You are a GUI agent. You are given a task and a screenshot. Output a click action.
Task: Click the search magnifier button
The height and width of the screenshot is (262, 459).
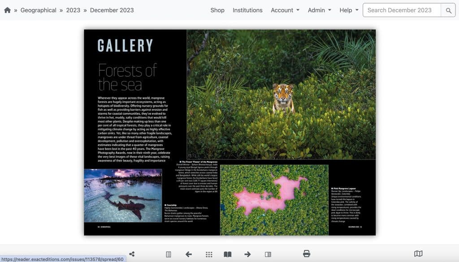tap(448, 10)
